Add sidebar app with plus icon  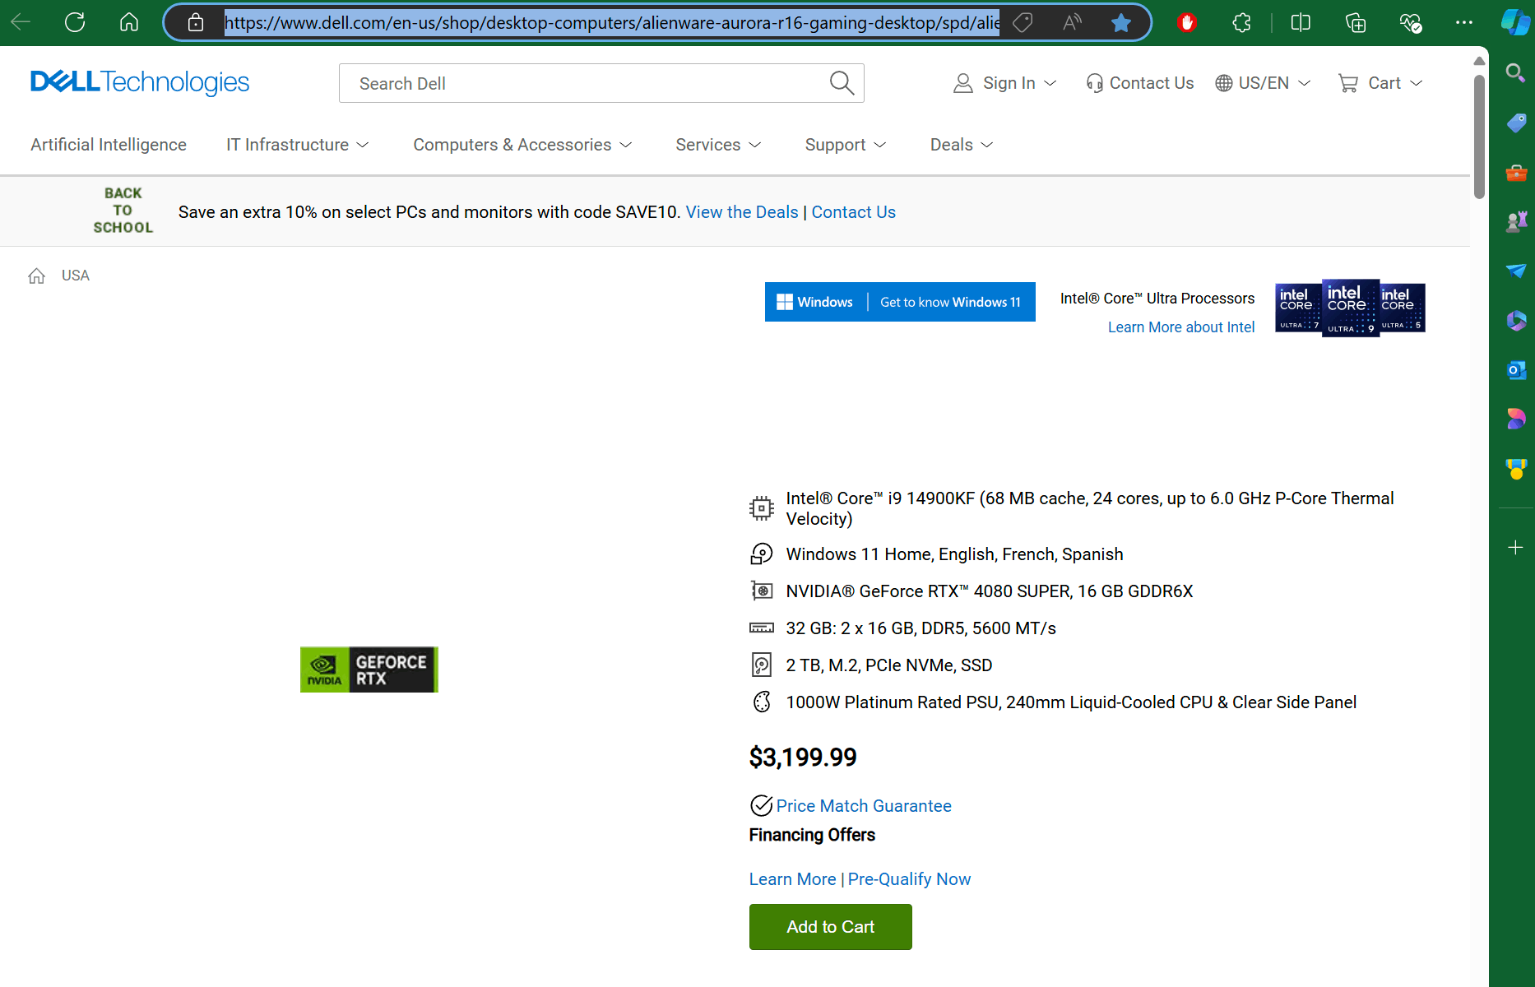pos(1515,547)
